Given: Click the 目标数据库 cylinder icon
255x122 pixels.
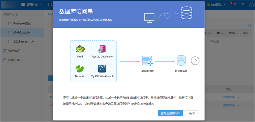Looking at the screenshot, I should click(181, 60).
